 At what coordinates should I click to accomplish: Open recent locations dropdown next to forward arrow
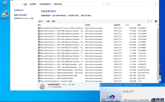(20, 4)
